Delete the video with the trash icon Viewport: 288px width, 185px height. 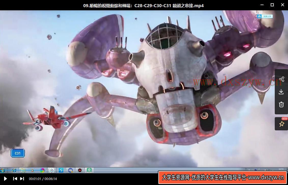281,104
